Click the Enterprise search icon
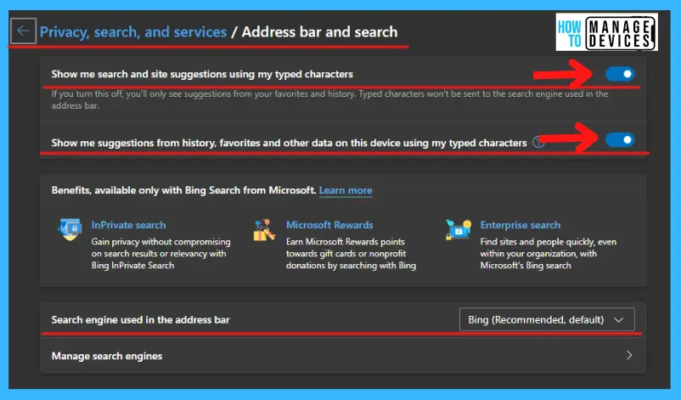Image resolution: width=681 pixels, height=400 pixels. pyautogui.click(x=459, y=229)
